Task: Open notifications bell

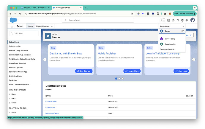Action: tap(187, 20)
